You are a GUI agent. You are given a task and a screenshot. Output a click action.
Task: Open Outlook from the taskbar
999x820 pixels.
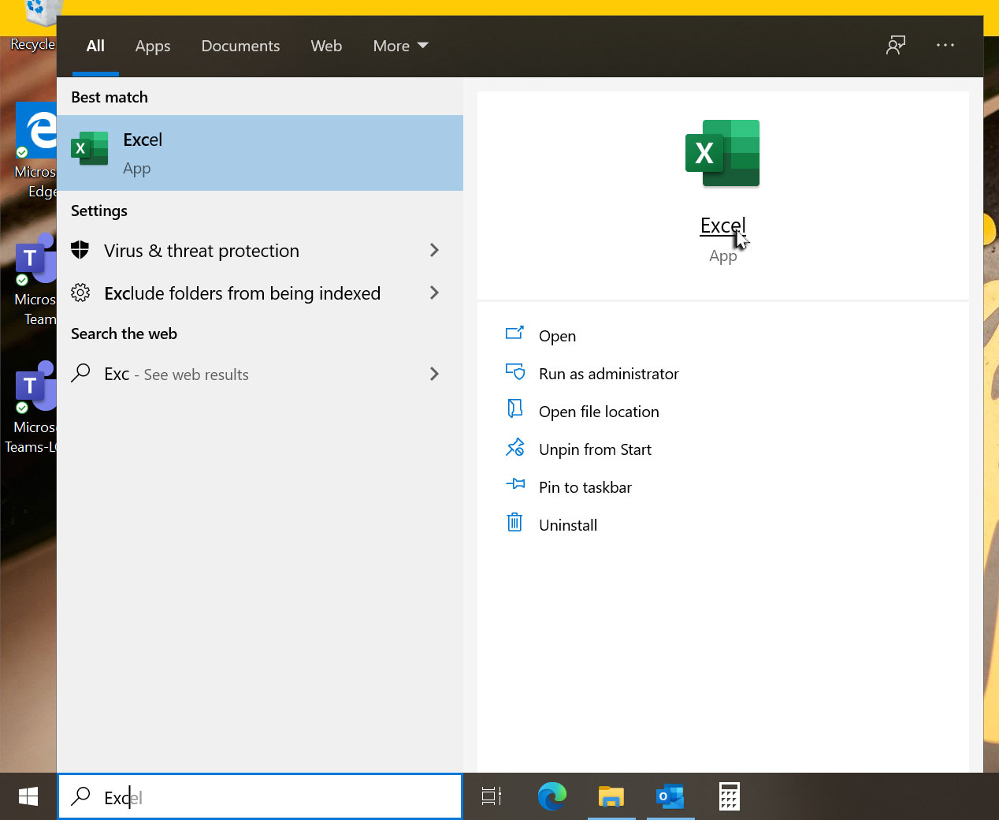point(670,796)
